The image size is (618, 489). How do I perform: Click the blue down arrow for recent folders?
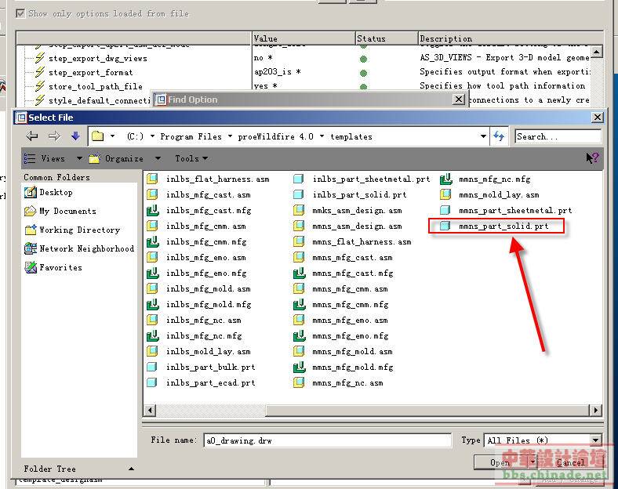point(75,136)
